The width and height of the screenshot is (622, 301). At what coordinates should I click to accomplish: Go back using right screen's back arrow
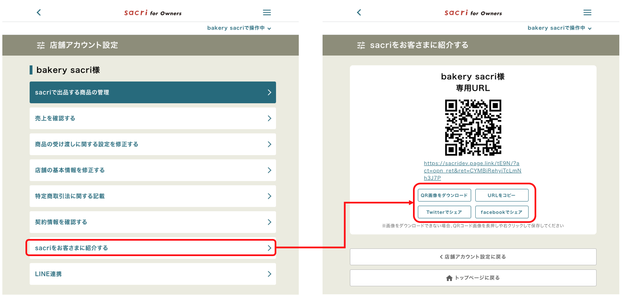tap(359, 12)
